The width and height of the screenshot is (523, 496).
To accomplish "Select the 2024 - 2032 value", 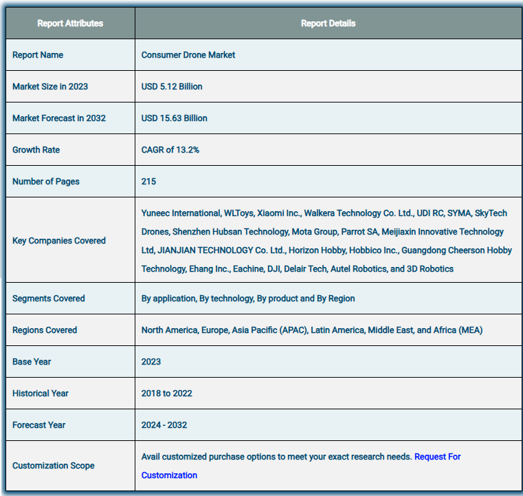I will coord(164,425).
